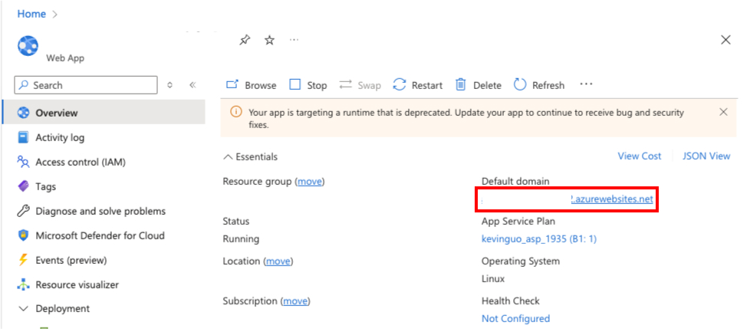Open the ellipsis menu beside the star
Screen dimensions: 750x329
click(x=294, y=40)
